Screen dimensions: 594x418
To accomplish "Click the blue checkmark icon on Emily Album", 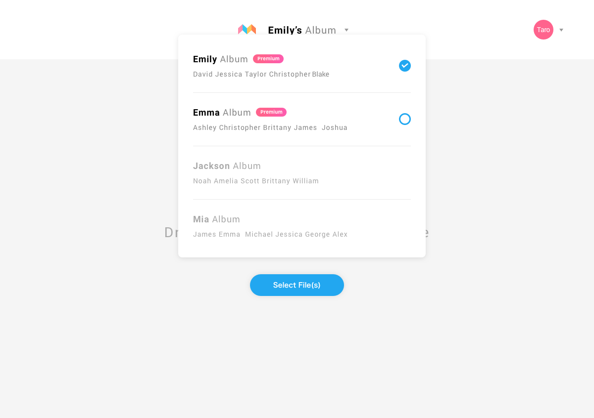I will 405,66.
